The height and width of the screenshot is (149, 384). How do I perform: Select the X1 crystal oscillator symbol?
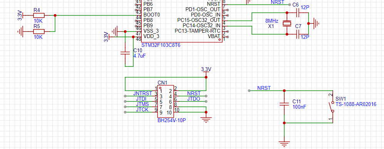coord(287,23)
